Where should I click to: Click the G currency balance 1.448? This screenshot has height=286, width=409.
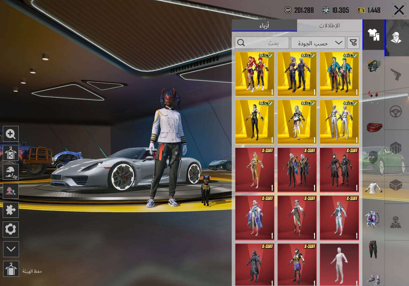pos(369,10)
